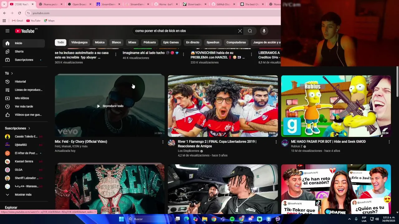Select the Epic Games filter chip
Viewport: 399px width, 224px height.
171,42
